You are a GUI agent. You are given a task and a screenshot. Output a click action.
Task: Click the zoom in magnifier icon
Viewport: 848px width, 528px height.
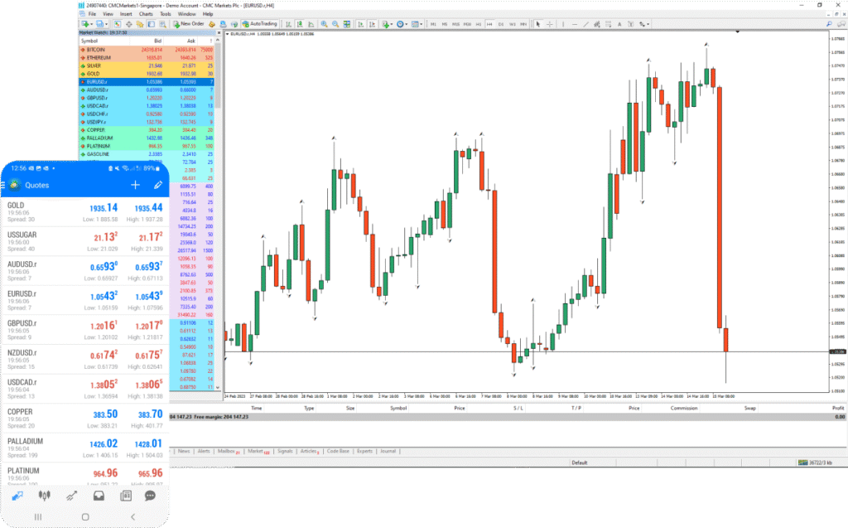(324, 24)
